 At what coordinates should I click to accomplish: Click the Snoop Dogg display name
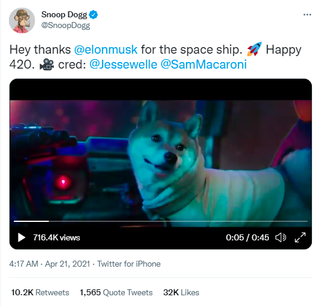pos(64,15)
